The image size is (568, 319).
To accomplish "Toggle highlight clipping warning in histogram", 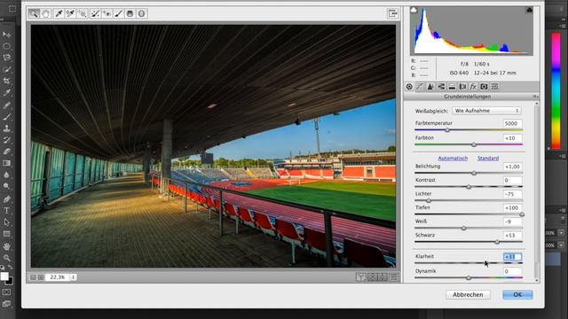I will point(529,10).
